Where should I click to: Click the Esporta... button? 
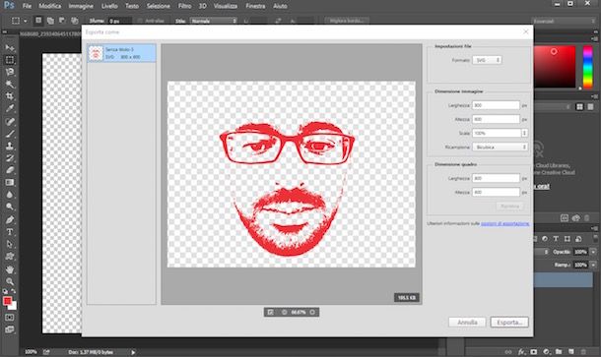[509, 323]
